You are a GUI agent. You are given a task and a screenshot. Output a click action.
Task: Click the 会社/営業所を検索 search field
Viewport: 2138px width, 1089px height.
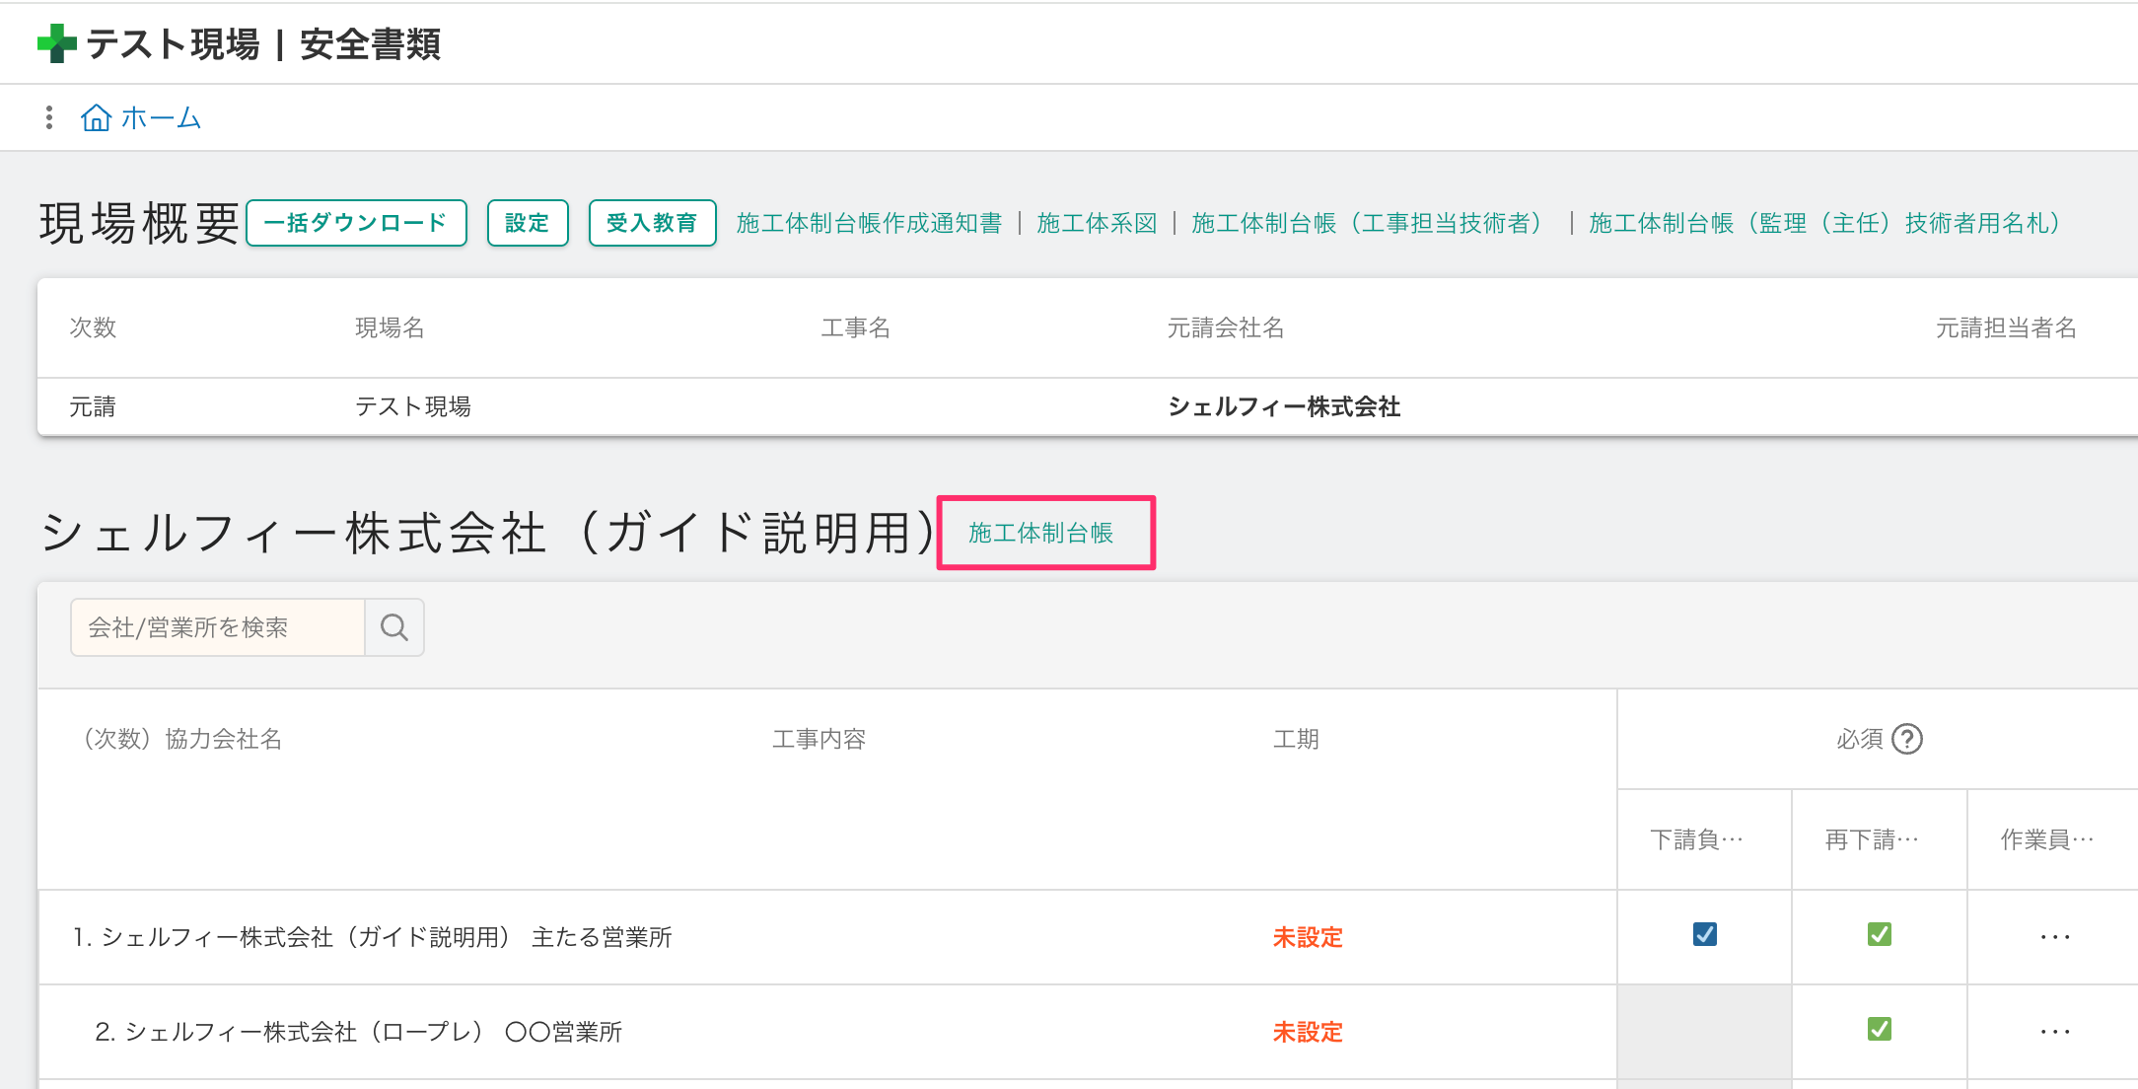pos(217,627)
